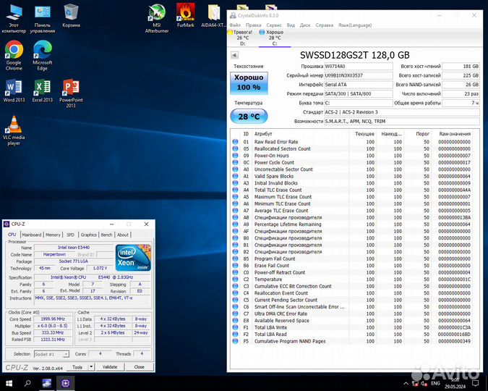This screenshot has width=488, height=391.
Task: Launch Microsoft Edge desktop shortcut
Action: (43, 56)
